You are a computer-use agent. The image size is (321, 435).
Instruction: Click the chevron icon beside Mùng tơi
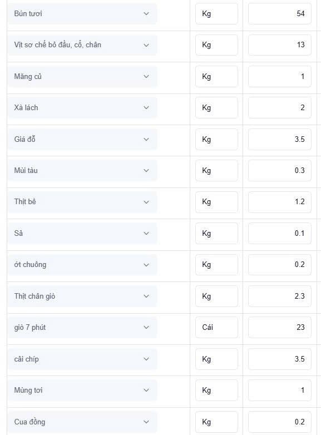click(146, 390)
